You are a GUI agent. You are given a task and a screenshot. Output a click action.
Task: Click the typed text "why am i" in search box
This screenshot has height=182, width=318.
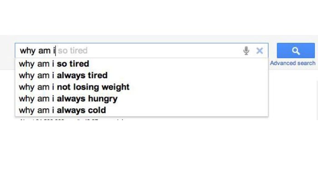click(36, 51)
